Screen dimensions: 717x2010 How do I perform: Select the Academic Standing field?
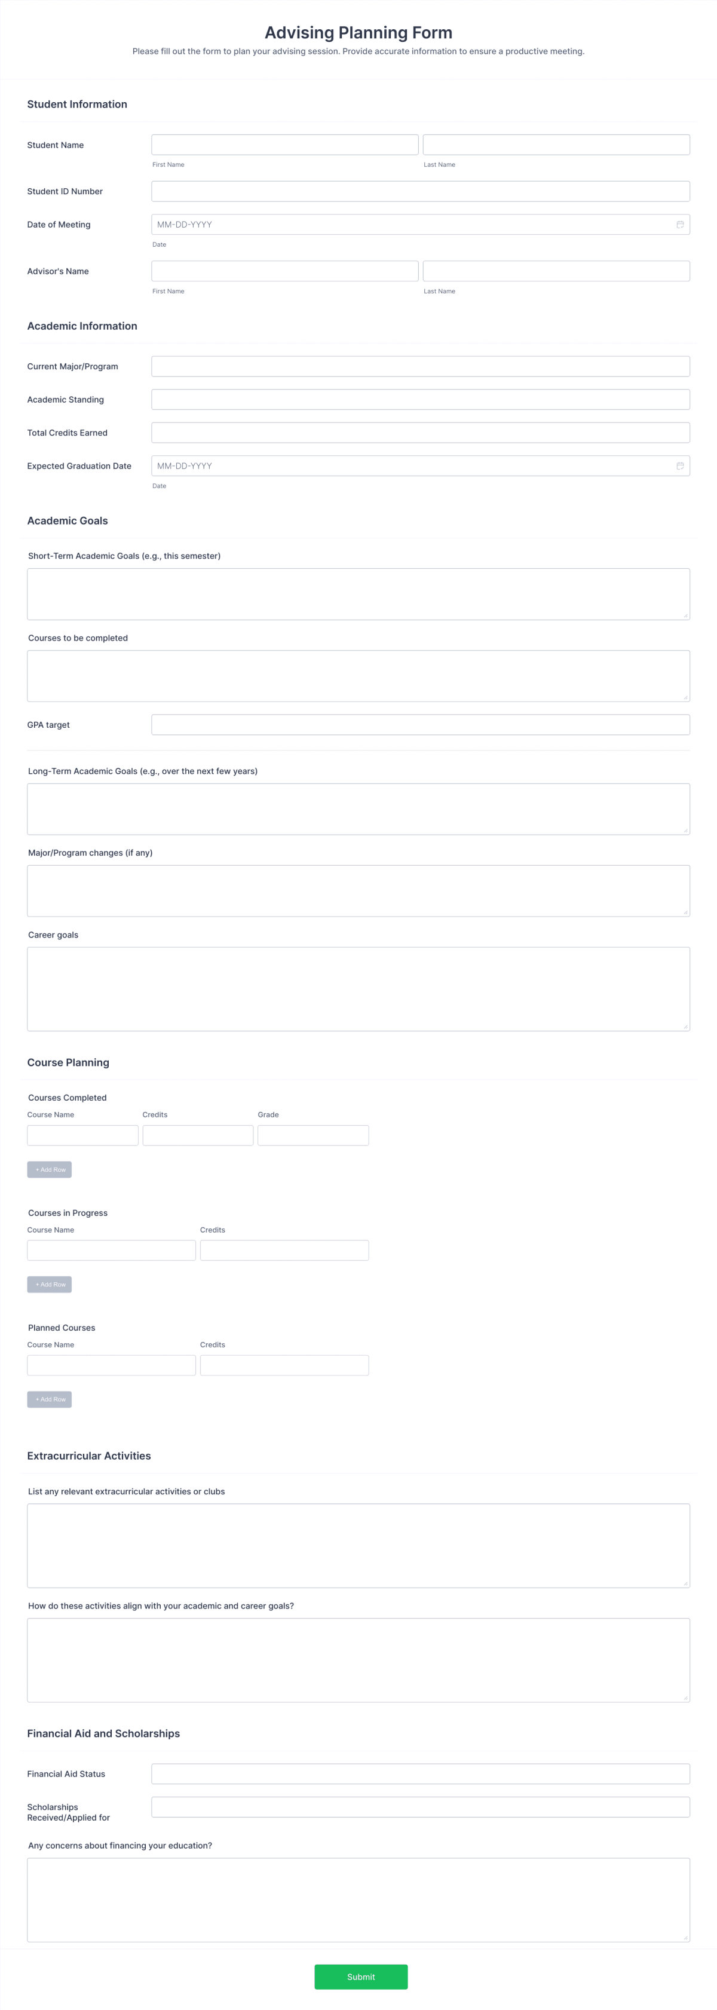421,399
